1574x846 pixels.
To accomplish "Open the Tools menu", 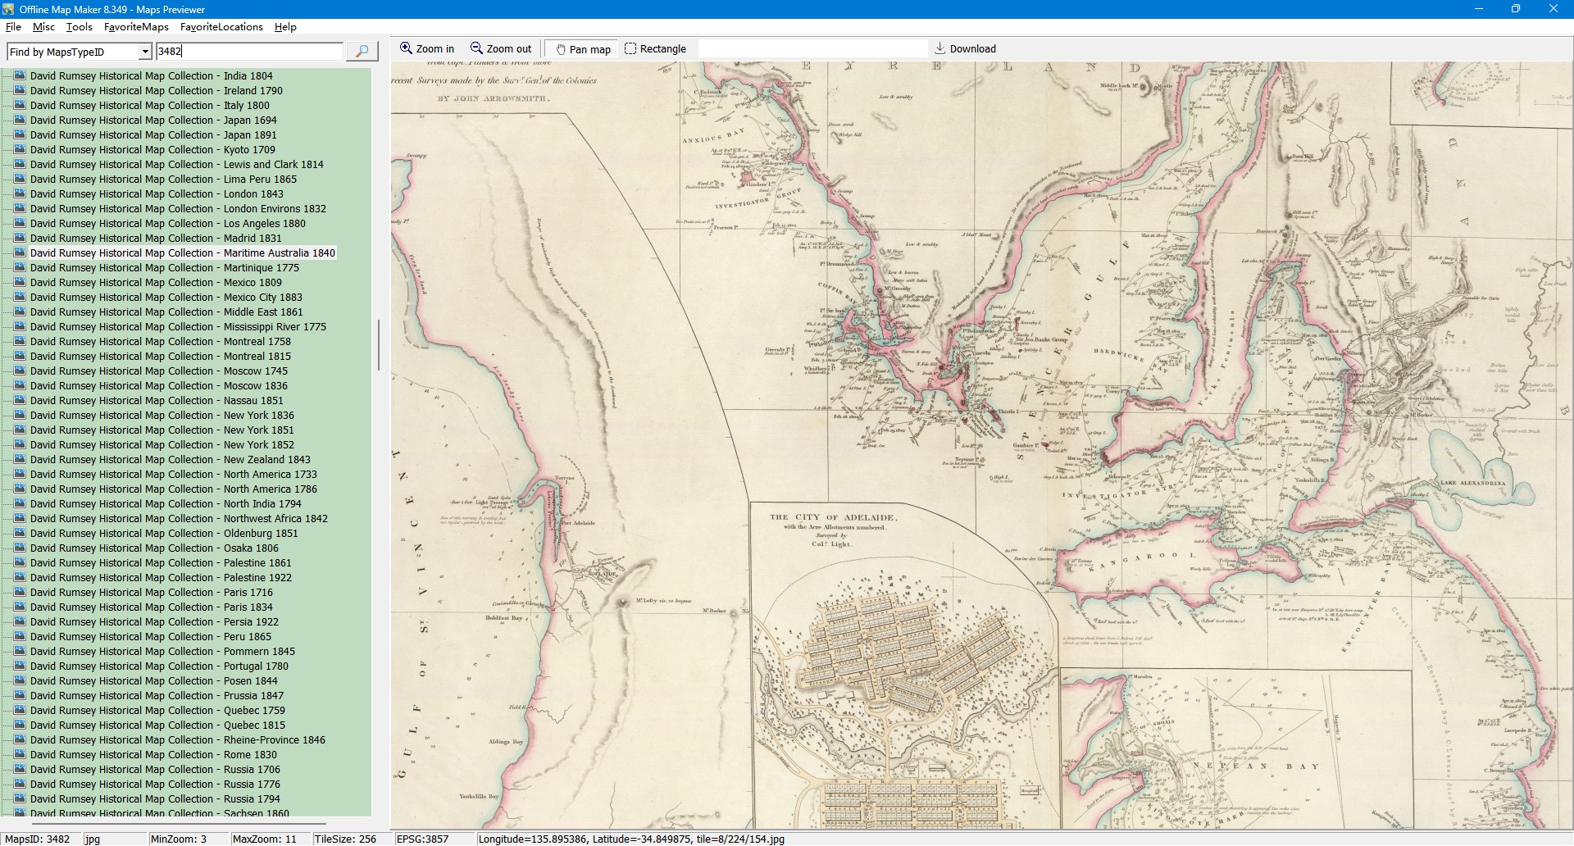I will [x=79, y=27].
